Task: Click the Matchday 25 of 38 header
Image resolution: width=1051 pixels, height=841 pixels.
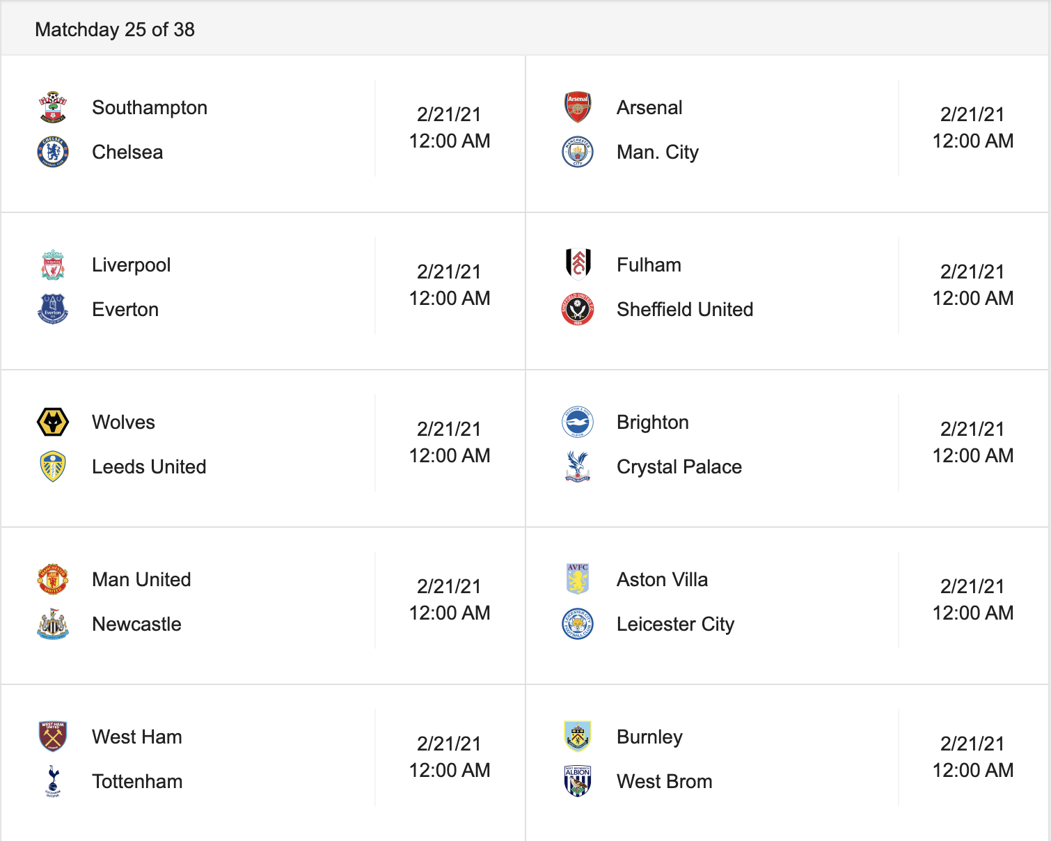Action: [115, 29]
